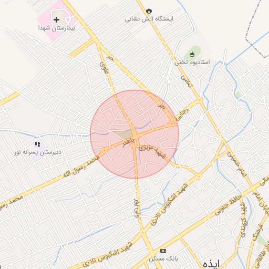This screenshot has height=269, width=269.
Task: Click the center of the red circle
Action: click(134, 134)
